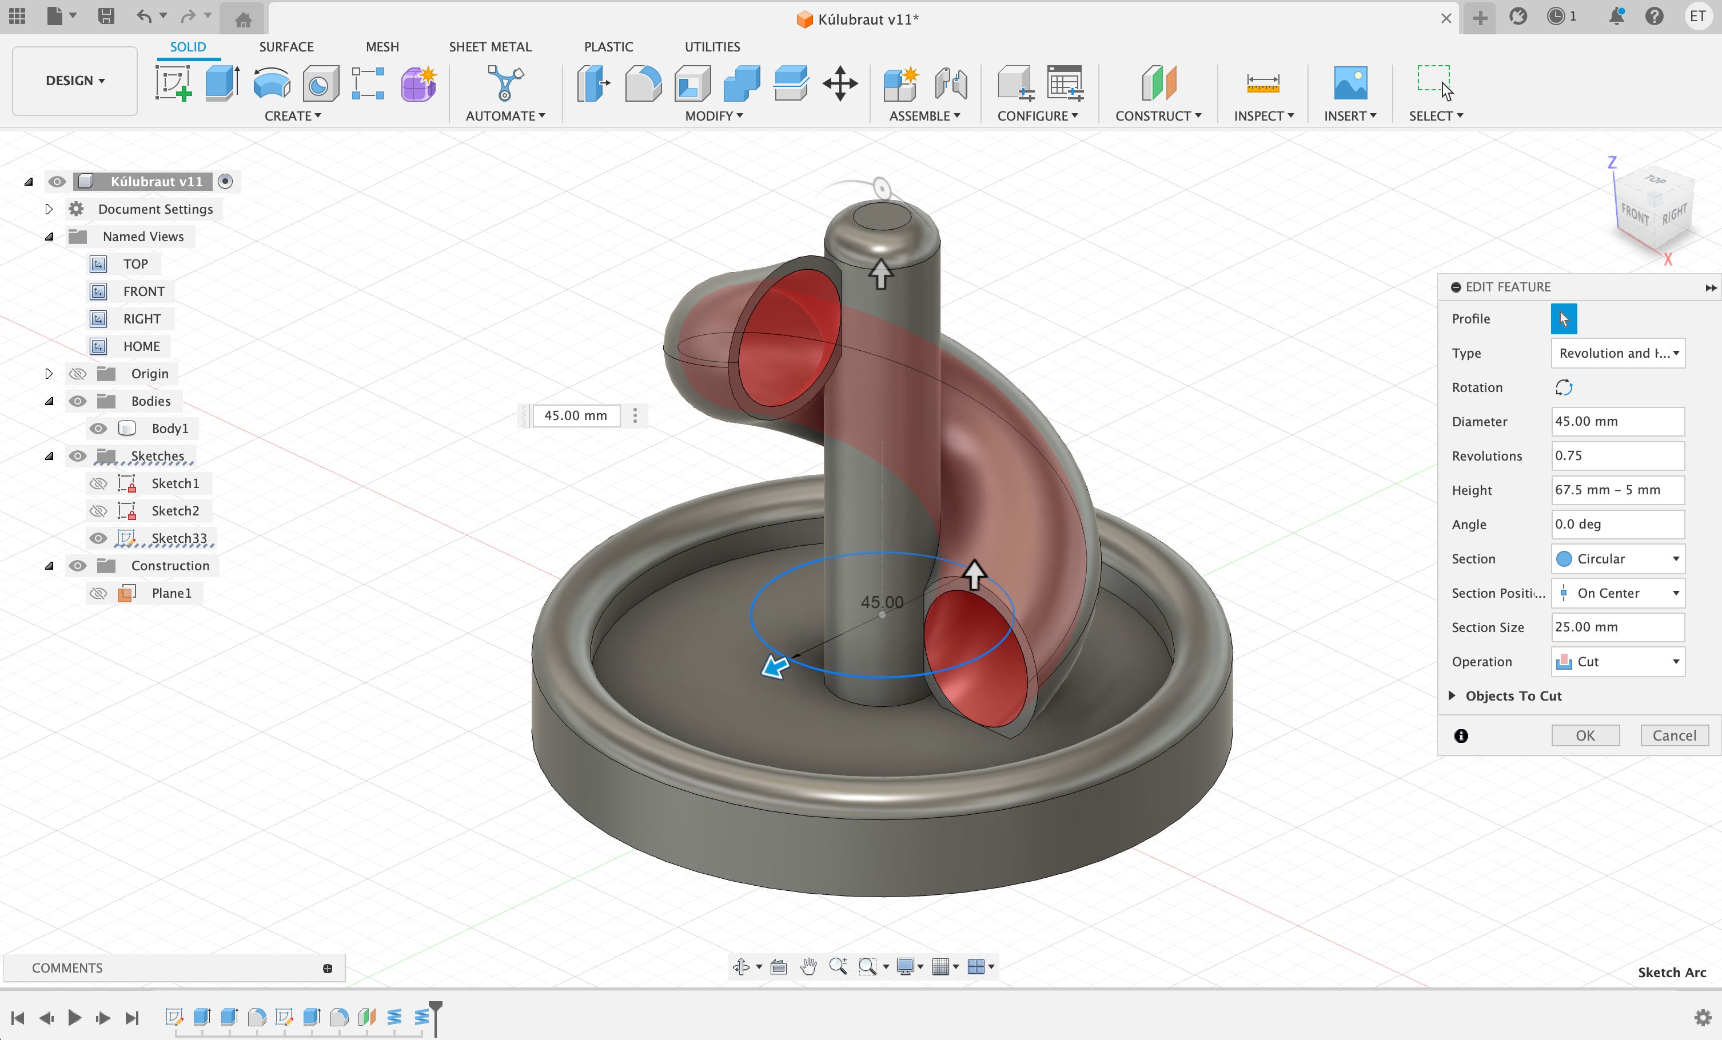The height and width of the screenshot is (1040, 1722).
Task: Click the Revolutions input field
Action: point(1618,456)
